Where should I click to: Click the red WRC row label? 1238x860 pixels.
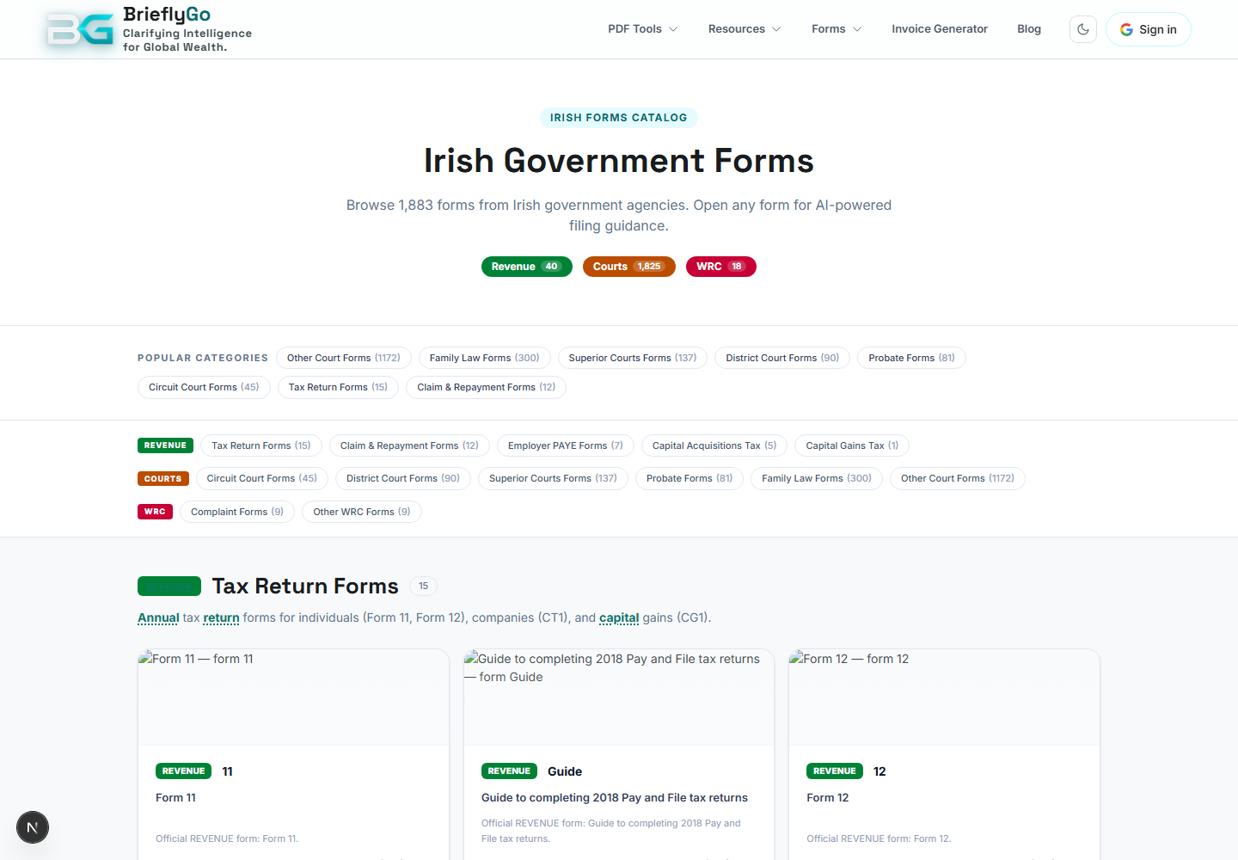coord(155,512)
